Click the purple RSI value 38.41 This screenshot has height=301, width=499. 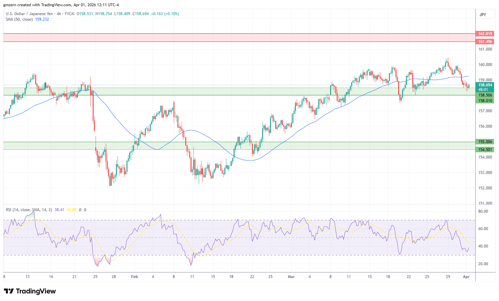(x=59, y=210)
